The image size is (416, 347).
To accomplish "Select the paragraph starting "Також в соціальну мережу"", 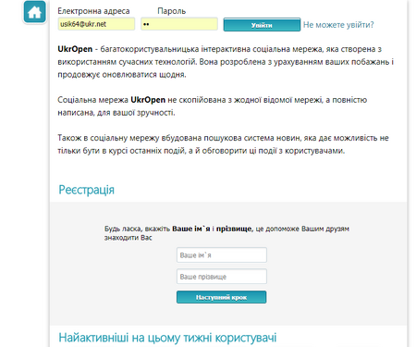I will click(223, 144).
